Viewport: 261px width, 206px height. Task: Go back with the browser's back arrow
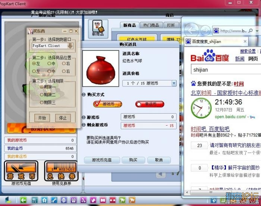pos(192,31)
